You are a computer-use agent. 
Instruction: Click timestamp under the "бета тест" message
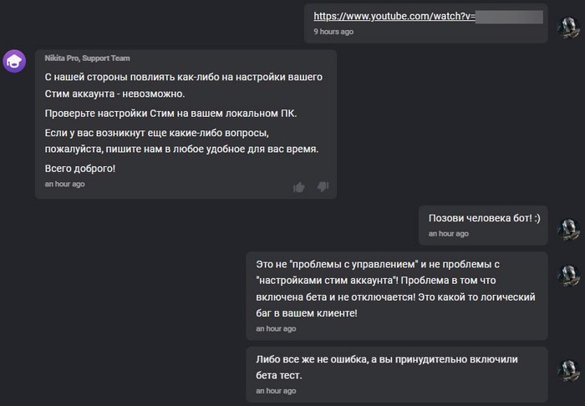click(276, 390)
